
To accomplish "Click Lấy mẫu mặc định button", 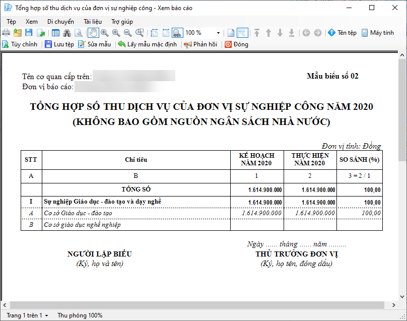I will point(147,44).
